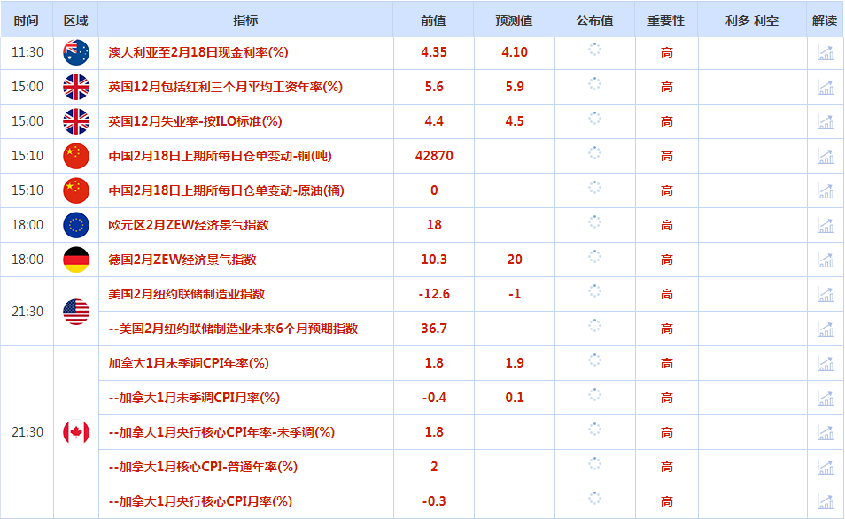Image resolution: width=845 pixels, height=519 pixels.
Task: Open 英国12月失业率-按ILO标准 indicator
Action: (195, 121)
